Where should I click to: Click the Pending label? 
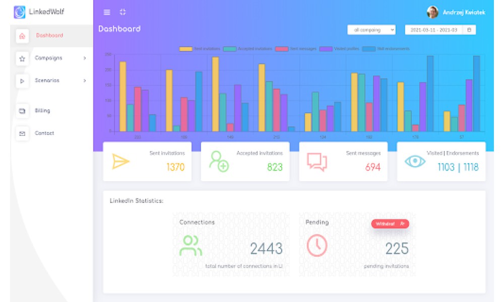click(x=317, y=222)
